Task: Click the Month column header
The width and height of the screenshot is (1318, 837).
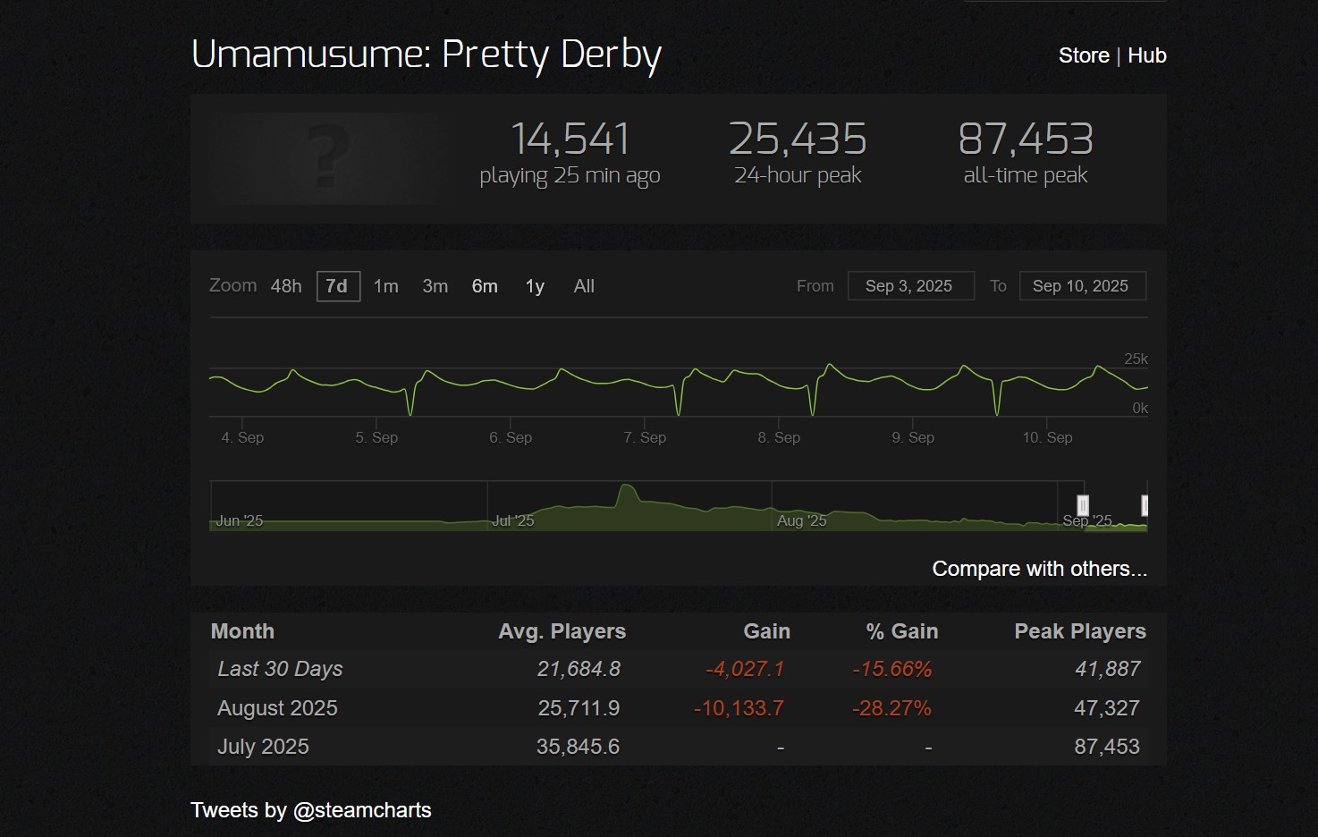Action: click(x=242, y=631)
